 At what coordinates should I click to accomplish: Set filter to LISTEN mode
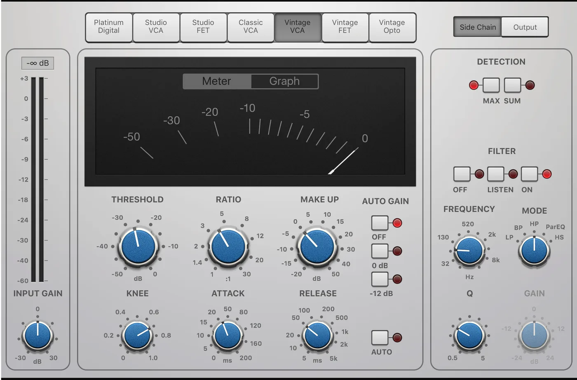point(495,174)
